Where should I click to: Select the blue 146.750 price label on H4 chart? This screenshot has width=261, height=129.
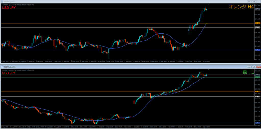[257, 50]
